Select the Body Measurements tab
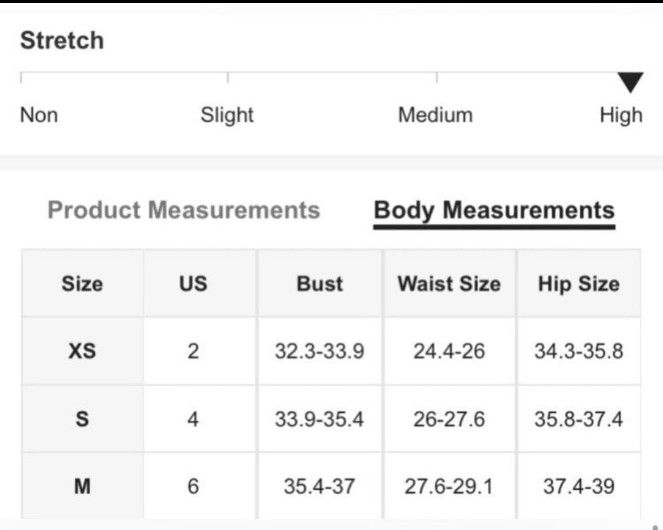This screenshot has height=530, width=663. pos(494,211)
